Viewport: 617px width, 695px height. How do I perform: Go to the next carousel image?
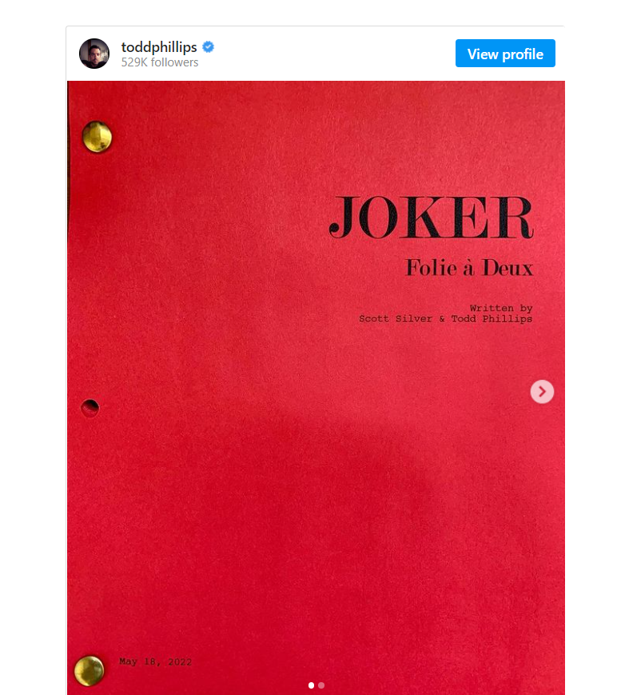pyautogui.click(x=542, y=391)
